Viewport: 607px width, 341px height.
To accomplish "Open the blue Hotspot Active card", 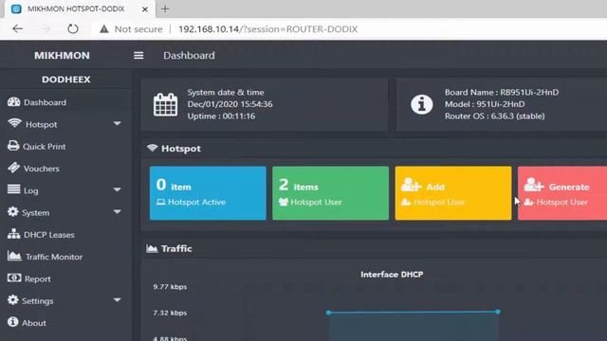I will (208, 193).
